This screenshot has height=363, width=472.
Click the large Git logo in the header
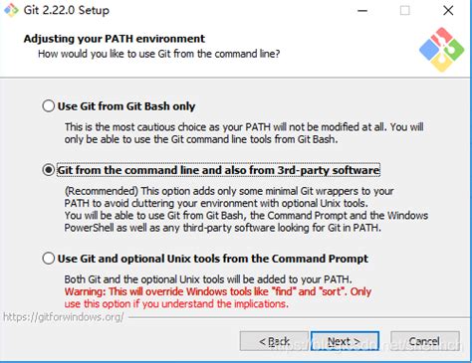(441, 50)
